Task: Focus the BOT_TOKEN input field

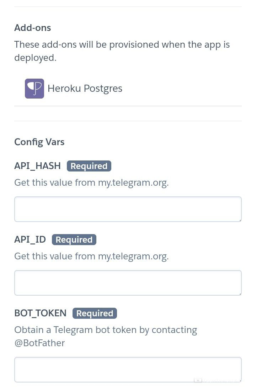Action: click(x=128, y=370)
